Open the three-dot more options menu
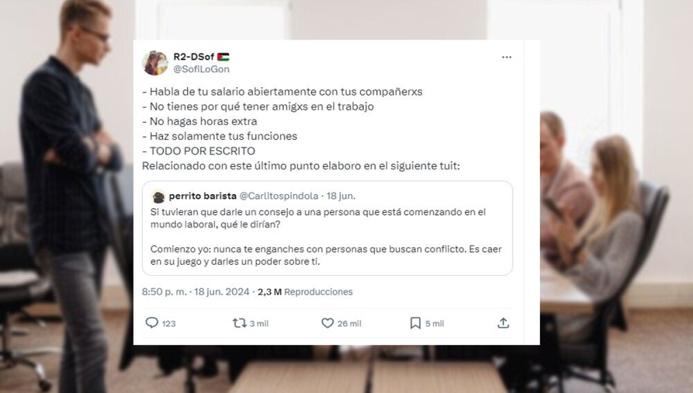Viewport: 693px width, 393px height. coord(507,57)
